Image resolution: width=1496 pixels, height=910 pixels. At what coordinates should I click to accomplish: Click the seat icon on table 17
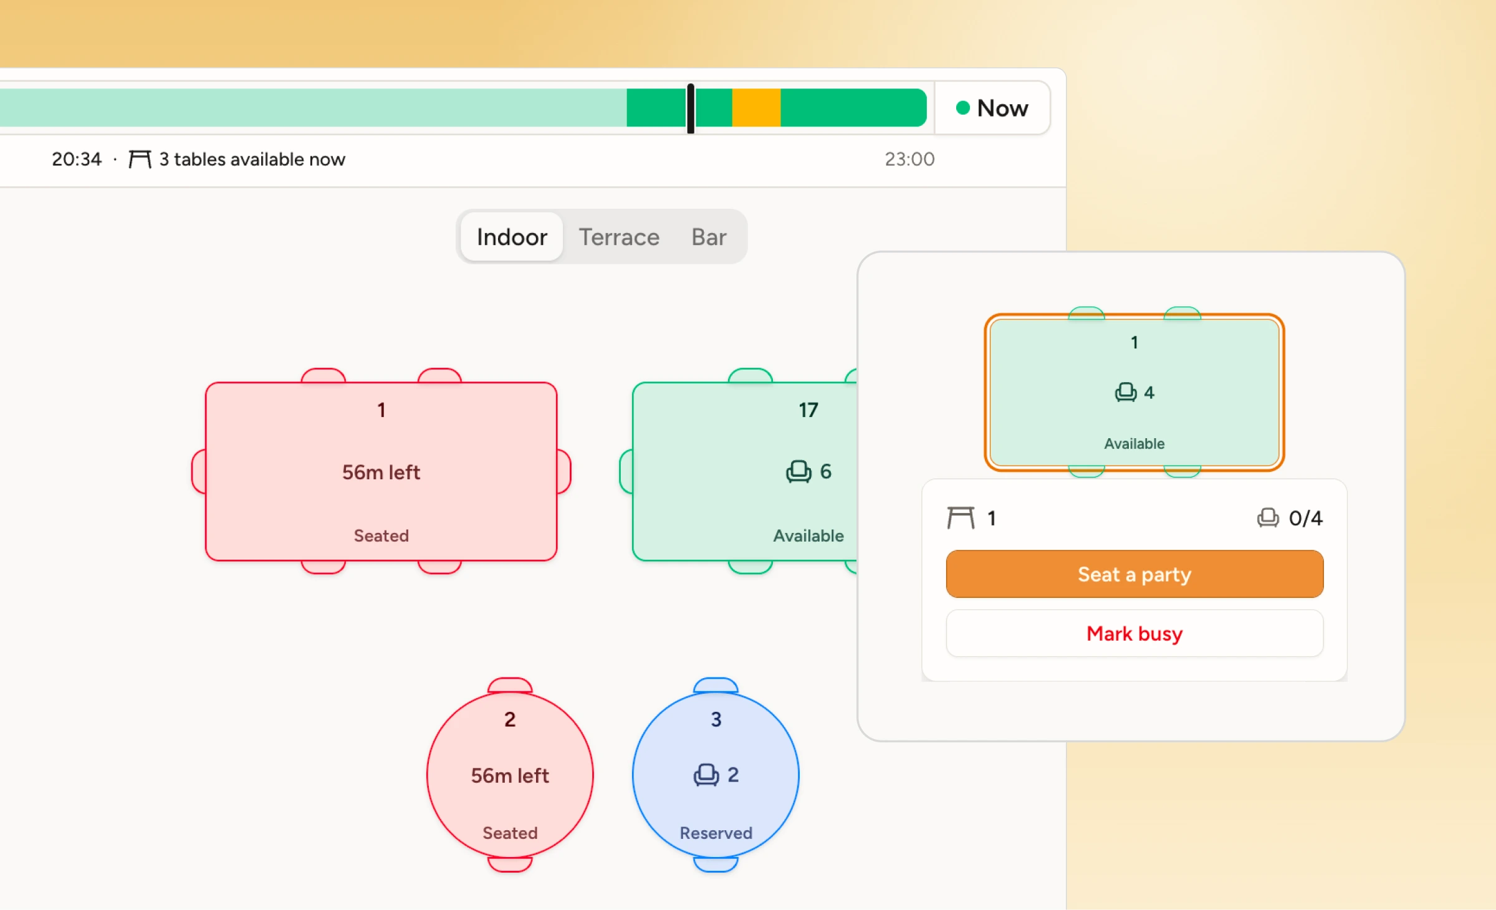[x=798, y=472]
